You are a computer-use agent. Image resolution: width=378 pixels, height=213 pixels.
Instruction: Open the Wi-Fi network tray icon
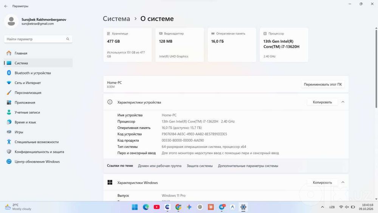[x=341, y=207]
